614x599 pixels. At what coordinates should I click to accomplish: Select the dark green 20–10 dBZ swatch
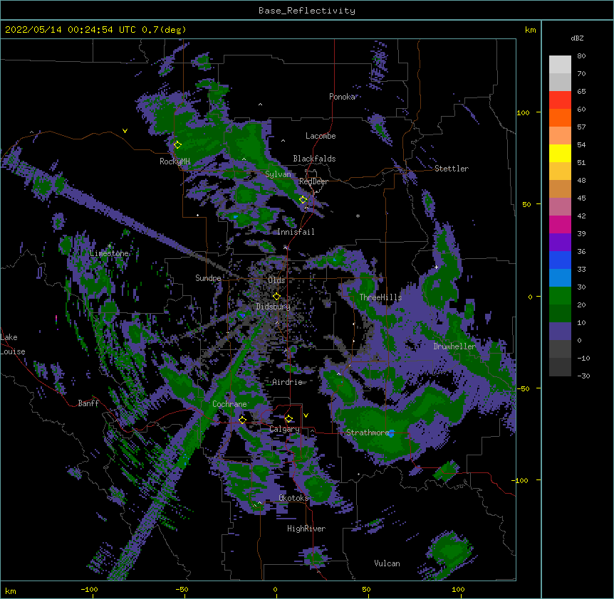tap(560, 314)
